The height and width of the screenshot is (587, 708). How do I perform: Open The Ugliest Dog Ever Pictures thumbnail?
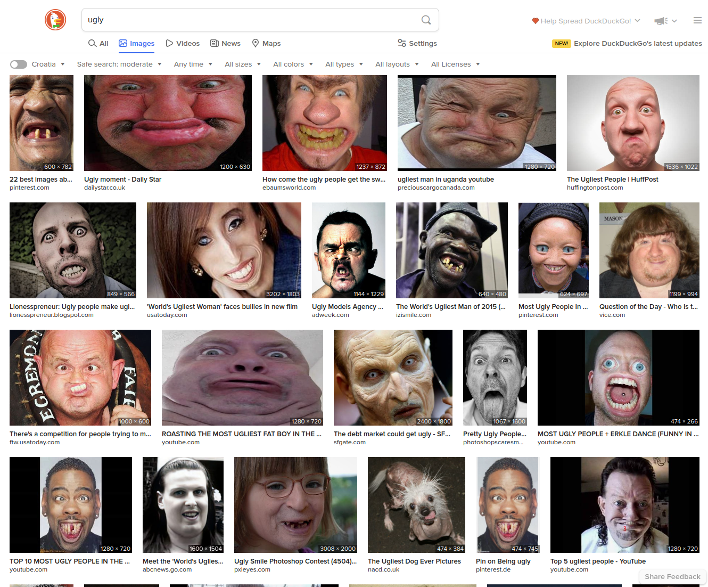[x=416, y=505]
